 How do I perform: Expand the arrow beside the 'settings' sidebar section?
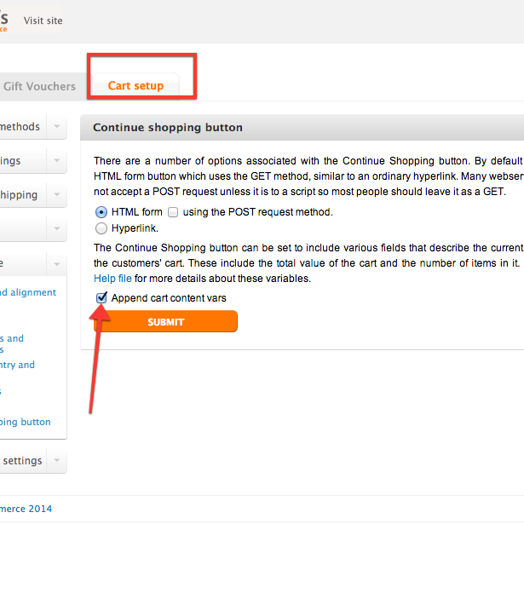click(56, 461)
